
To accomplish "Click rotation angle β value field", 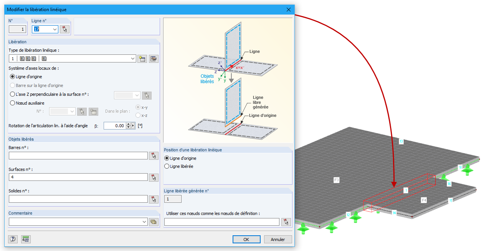I will coord(115,126).
